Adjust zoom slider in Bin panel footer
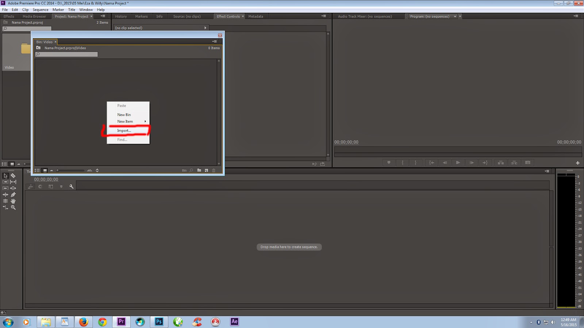 click(x=70, y=170)
